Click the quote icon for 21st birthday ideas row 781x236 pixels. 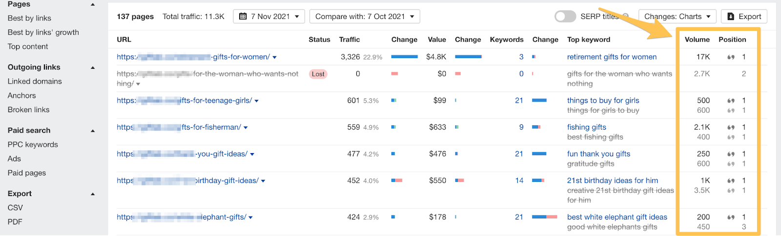pyautogui.click(x=731, y=181)
